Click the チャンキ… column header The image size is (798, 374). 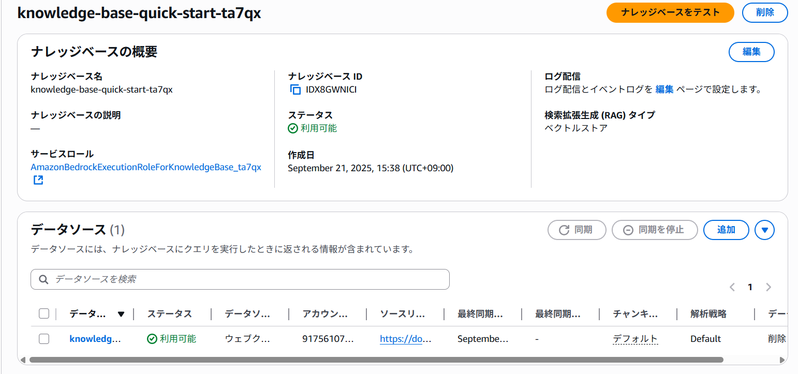[x=636, y=314]
